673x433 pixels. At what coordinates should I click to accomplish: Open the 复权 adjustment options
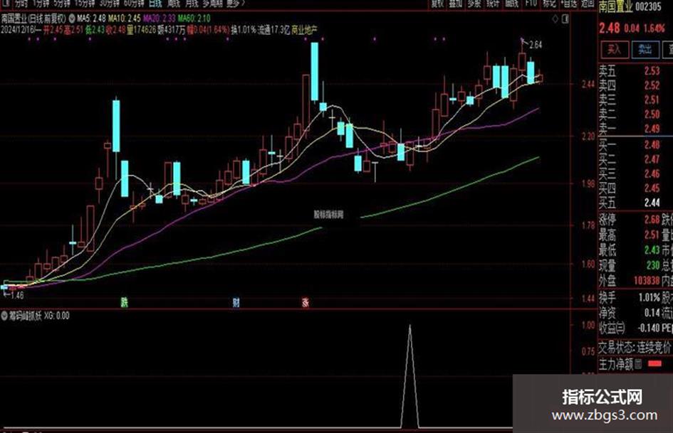point(437,4)
